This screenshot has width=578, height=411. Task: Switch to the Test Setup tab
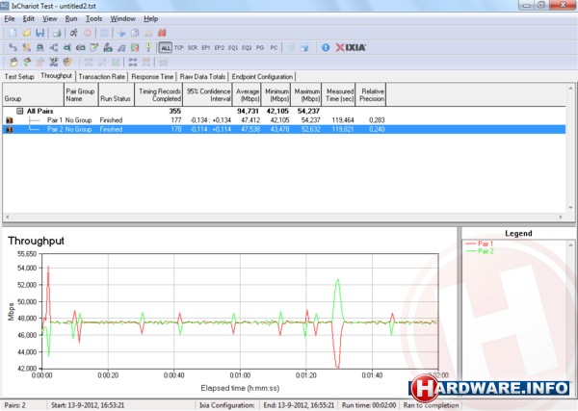[x=19, y=77]
